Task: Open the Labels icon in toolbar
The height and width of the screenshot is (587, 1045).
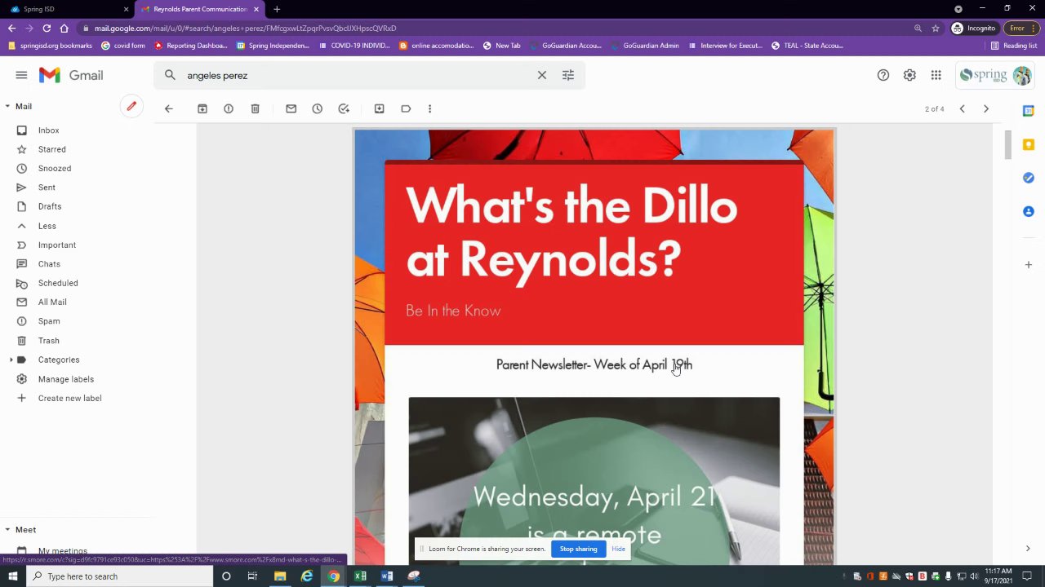Action: click(406, 108)
